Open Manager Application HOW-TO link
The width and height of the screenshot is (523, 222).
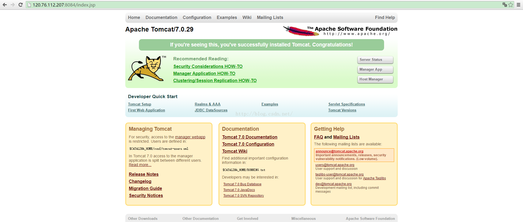click(x=204, y=73)
